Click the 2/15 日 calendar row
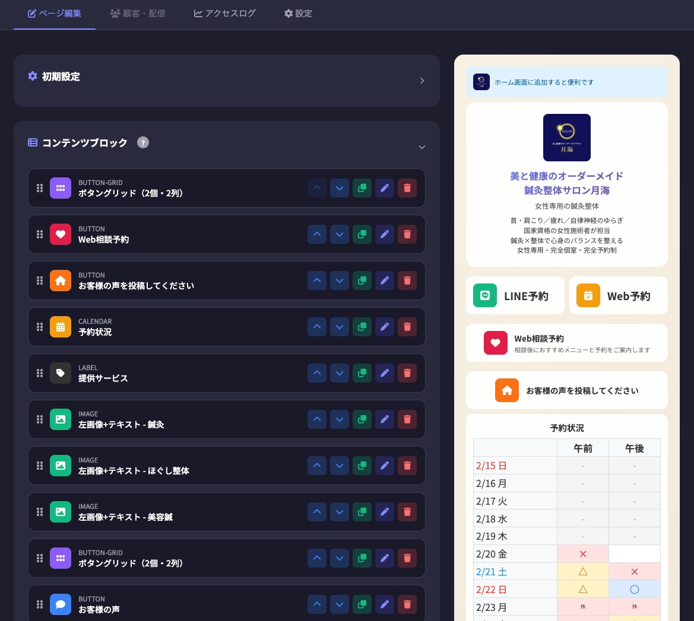This screenshot has height=621, width=694. (x=567, y=466)
